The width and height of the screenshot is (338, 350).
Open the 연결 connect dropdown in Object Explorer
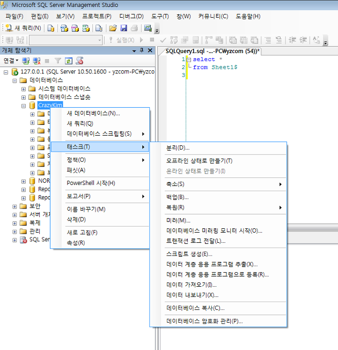pos(11,61)
